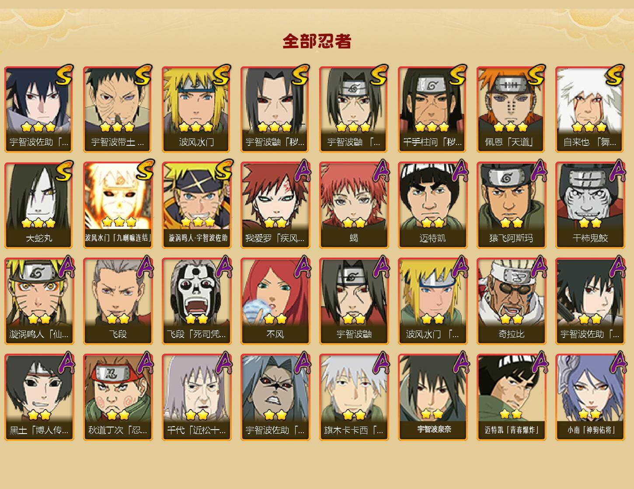
Task: Select the 小南「神驹佑将」 card
Action: click(590, 397)
